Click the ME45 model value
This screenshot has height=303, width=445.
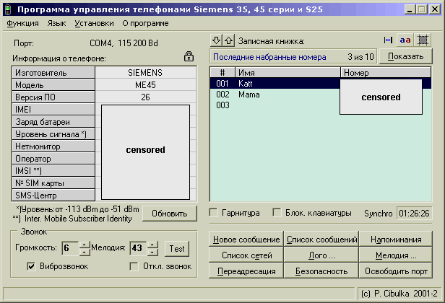coord(145,84)
